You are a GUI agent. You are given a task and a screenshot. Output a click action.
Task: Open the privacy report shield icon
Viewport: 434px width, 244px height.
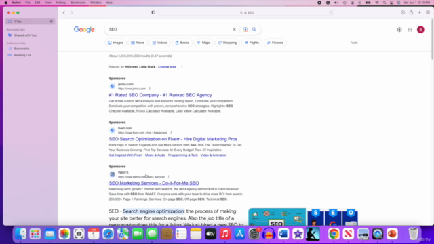pyautogui.click(x=153, y=12)
